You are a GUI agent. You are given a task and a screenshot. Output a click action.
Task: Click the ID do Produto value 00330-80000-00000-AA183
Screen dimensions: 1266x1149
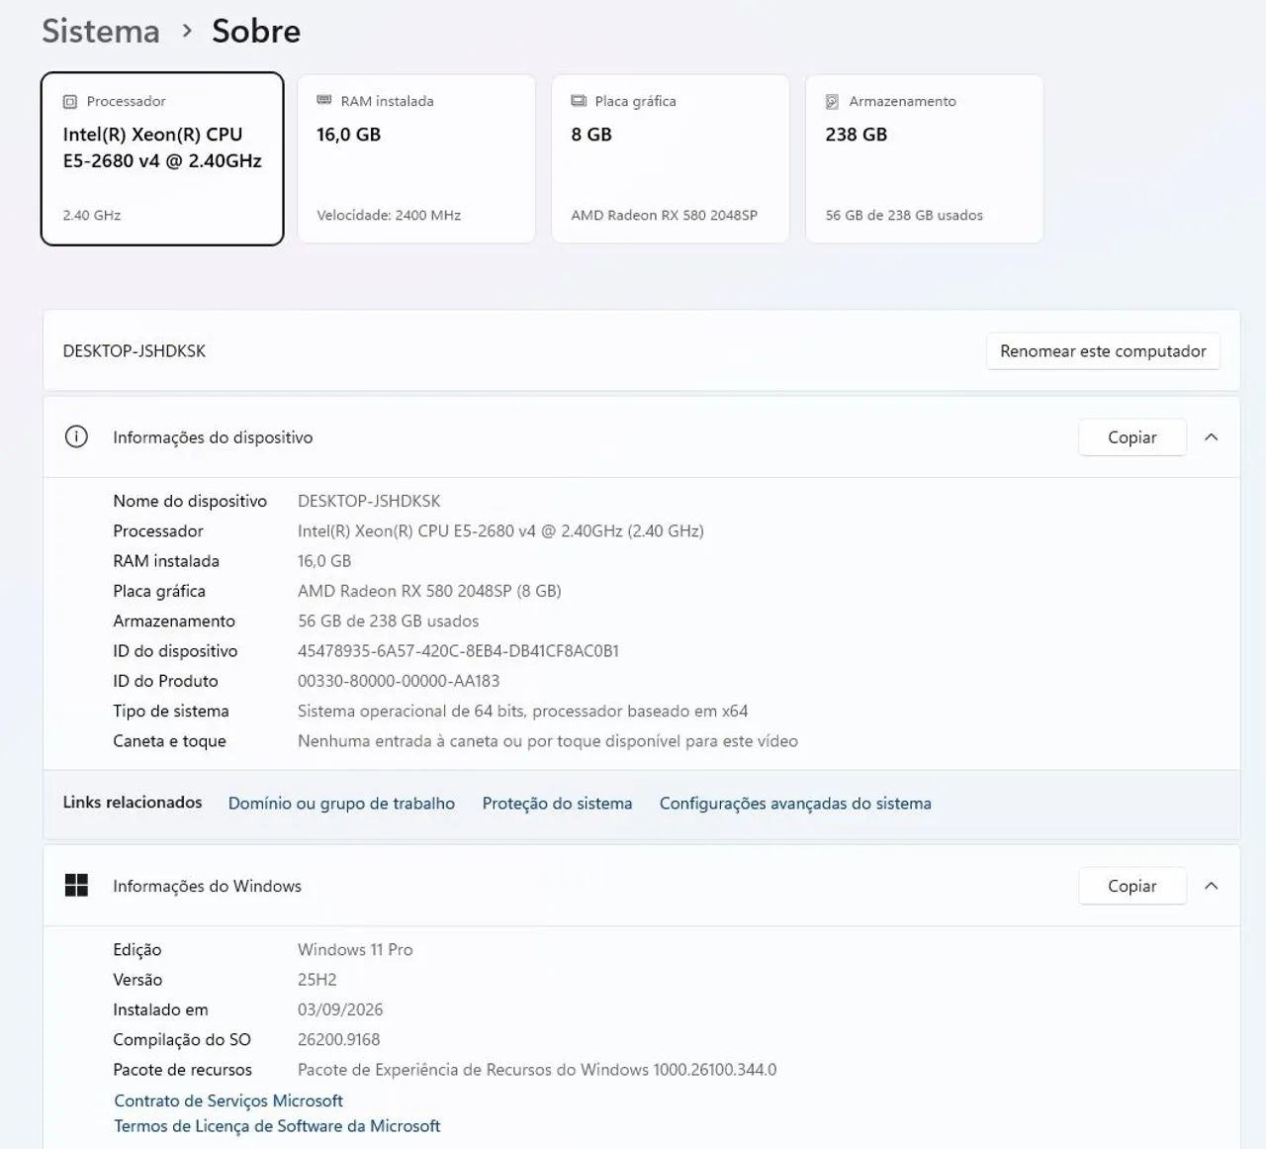pos(399,681)
